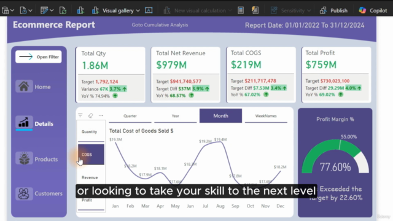Click the 3.4% target diff badge

point(279,88)
